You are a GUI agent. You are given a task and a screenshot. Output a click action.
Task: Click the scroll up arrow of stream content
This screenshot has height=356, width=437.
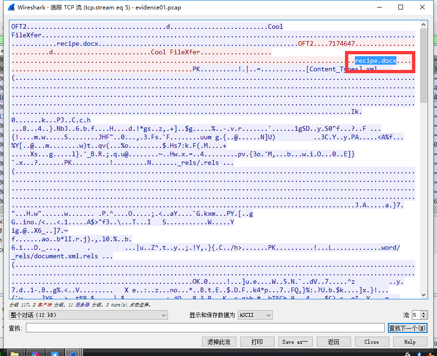(424, 25)
